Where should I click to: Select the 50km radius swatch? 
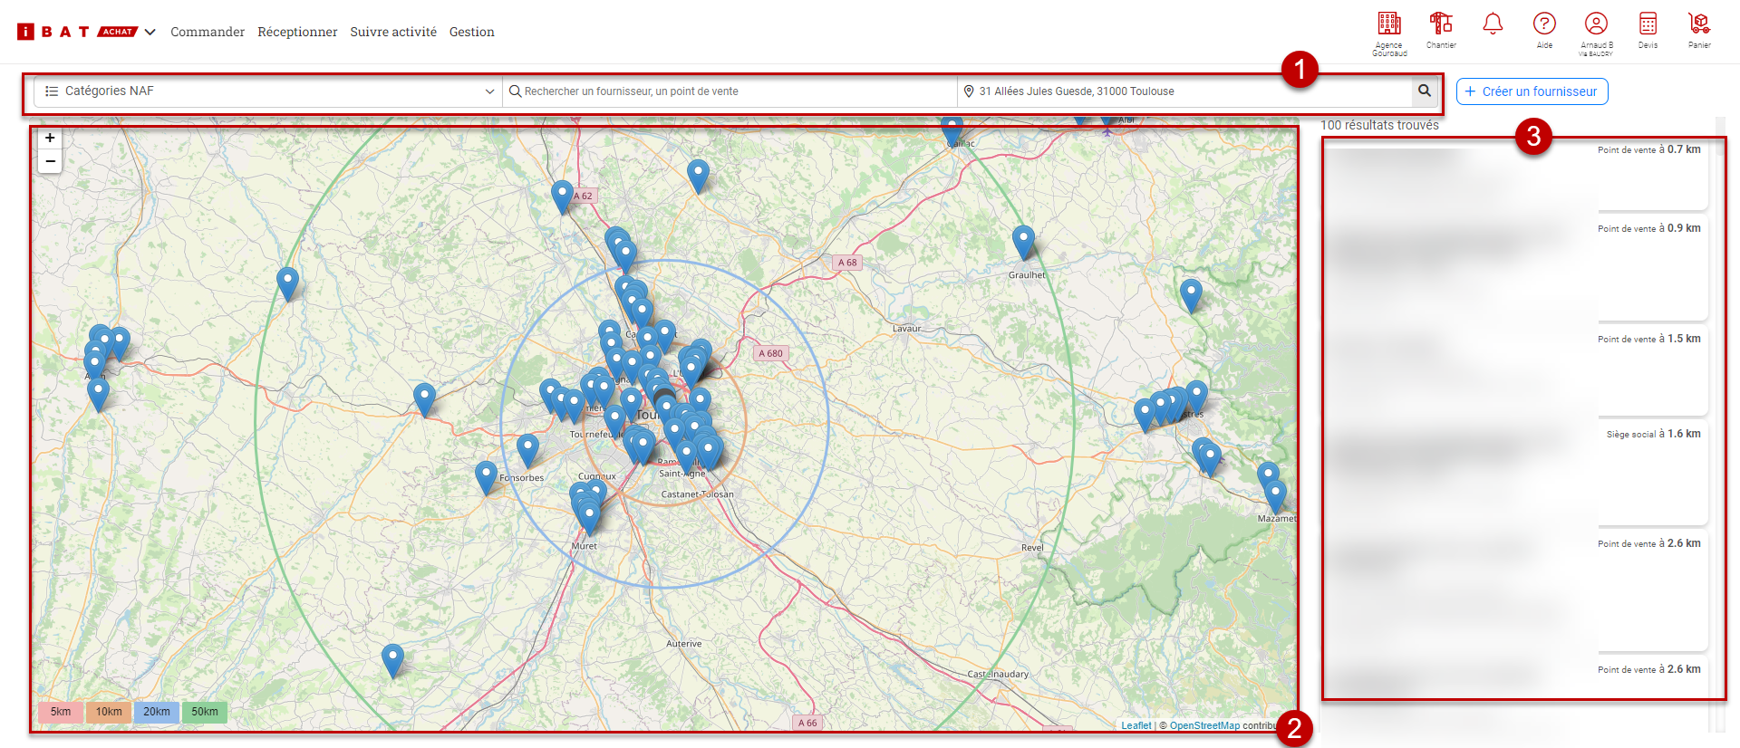click(205, 712)
